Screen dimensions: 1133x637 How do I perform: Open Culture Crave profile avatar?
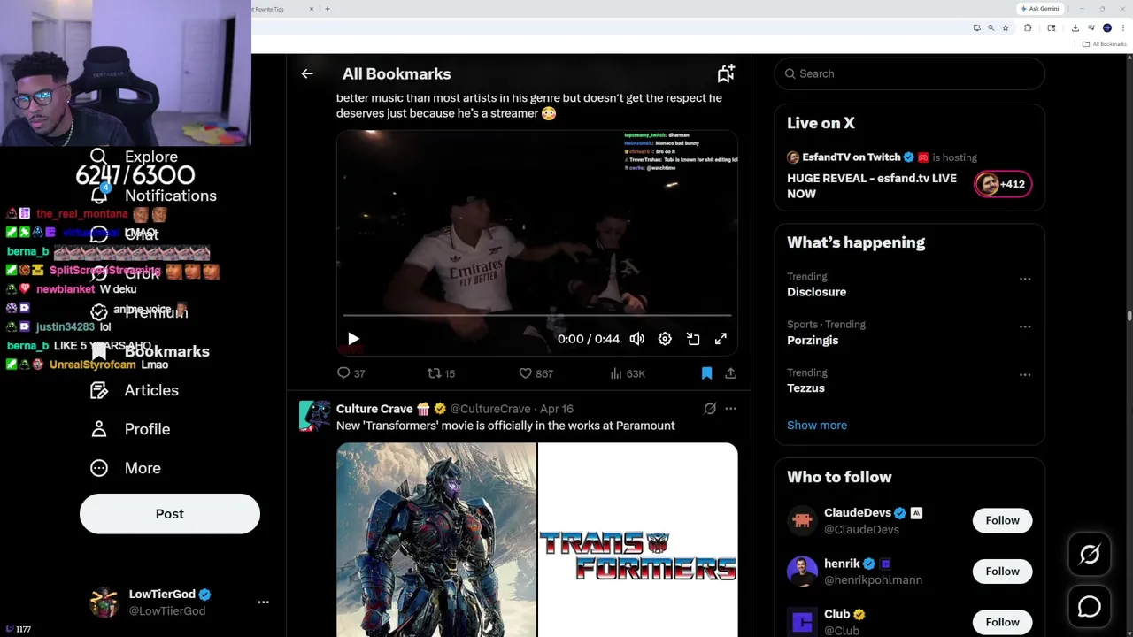pos(314,416)
